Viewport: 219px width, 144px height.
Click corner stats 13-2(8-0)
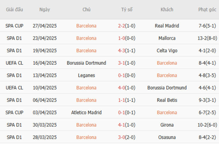point(207,38)
